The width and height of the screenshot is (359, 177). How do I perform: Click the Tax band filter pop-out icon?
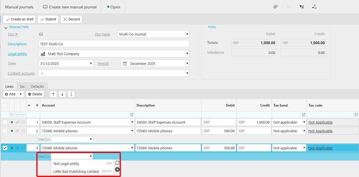click(x=303, y=115)
